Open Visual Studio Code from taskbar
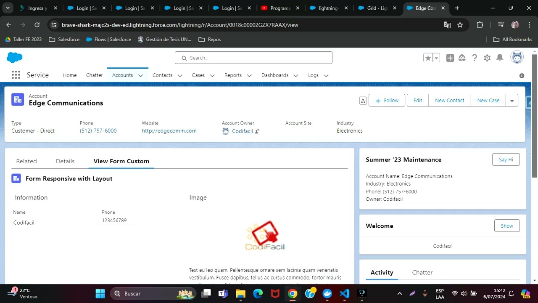The height and width of the screenshot is (303, 538). click(344, 293)
